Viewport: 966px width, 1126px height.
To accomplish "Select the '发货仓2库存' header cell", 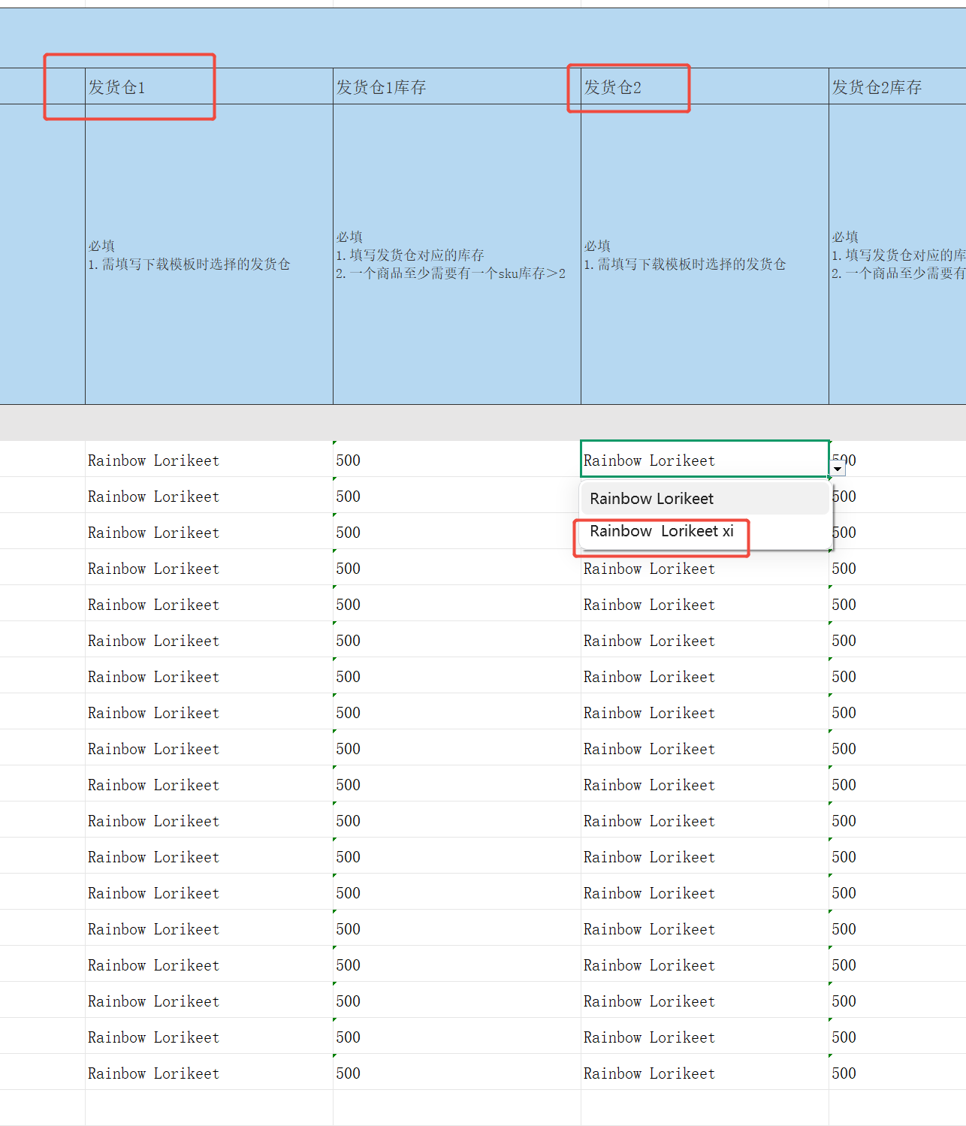I will click(898, 86).
